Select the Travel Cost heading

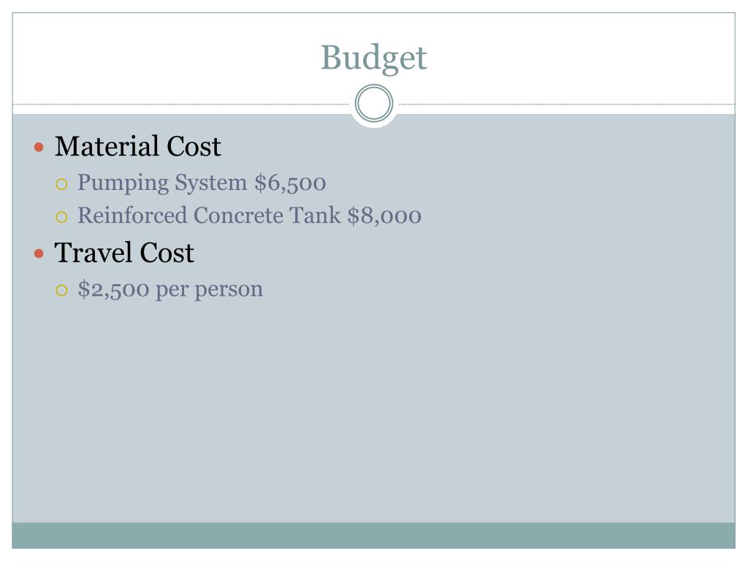(x=124, y=253)
